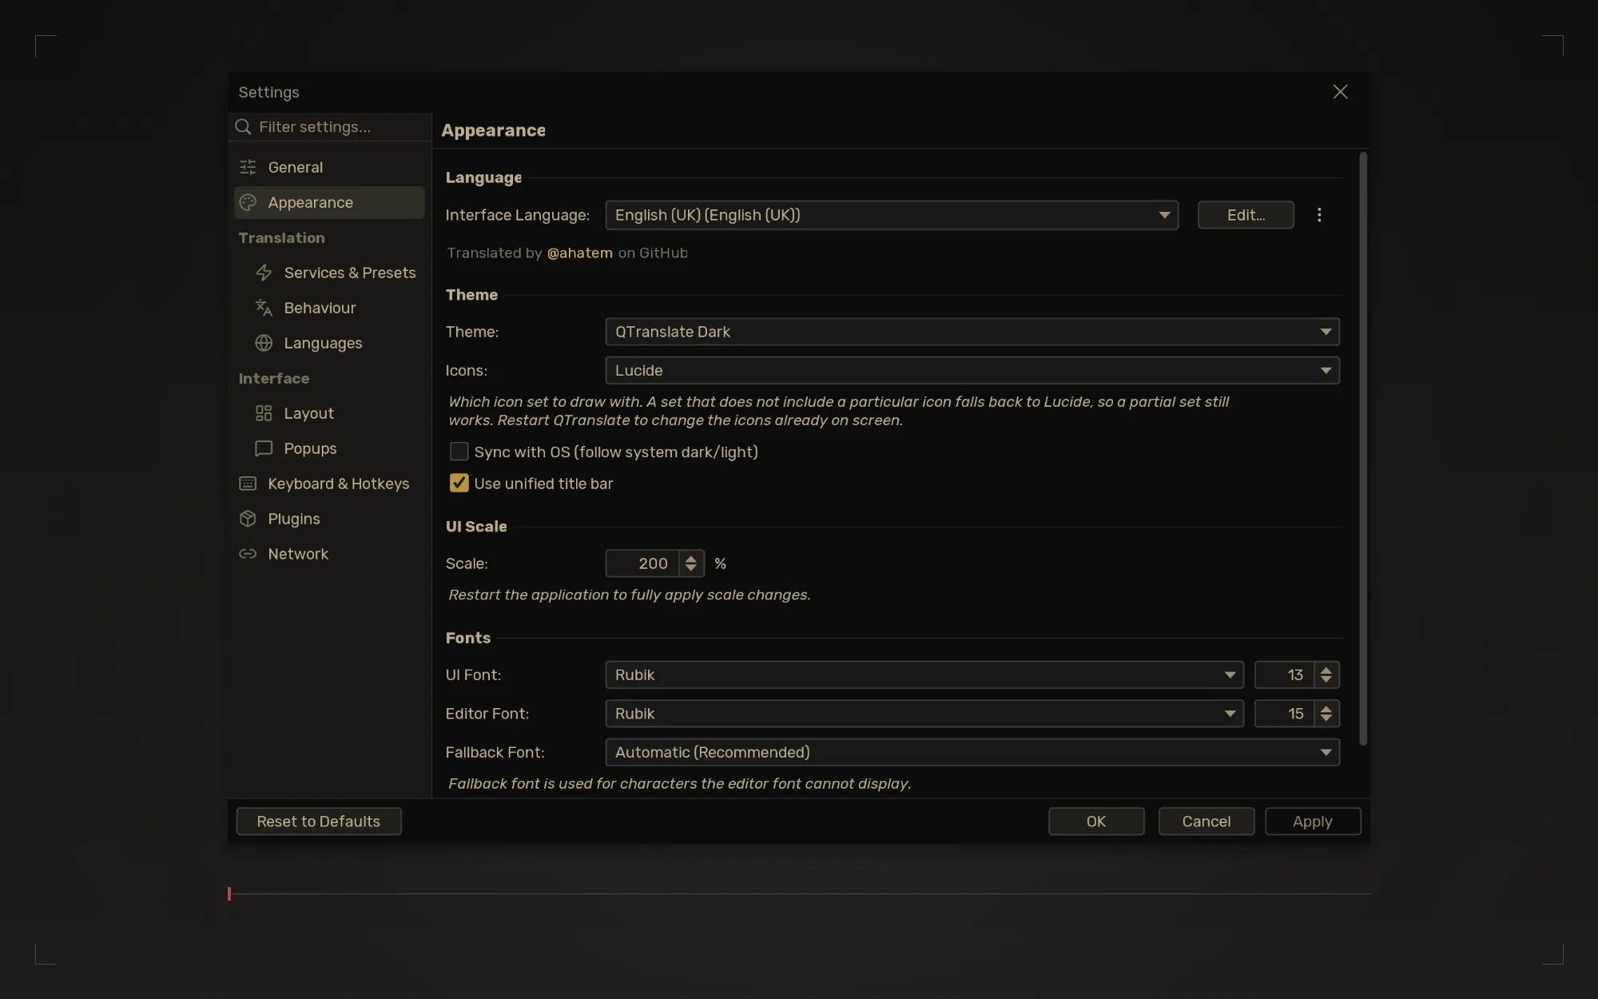Click the Filter settings search field
Viewport: 1598px width, 999px height.
[x=329, y=127]
